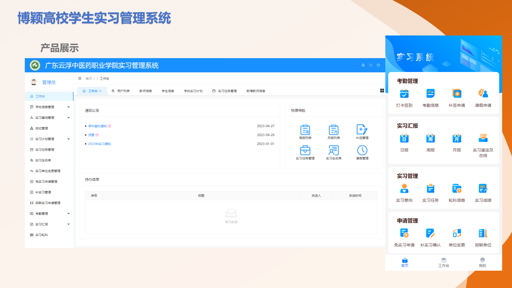
Task: Tap the 打卡签到 icon in mobile panel
Action: 404,94
